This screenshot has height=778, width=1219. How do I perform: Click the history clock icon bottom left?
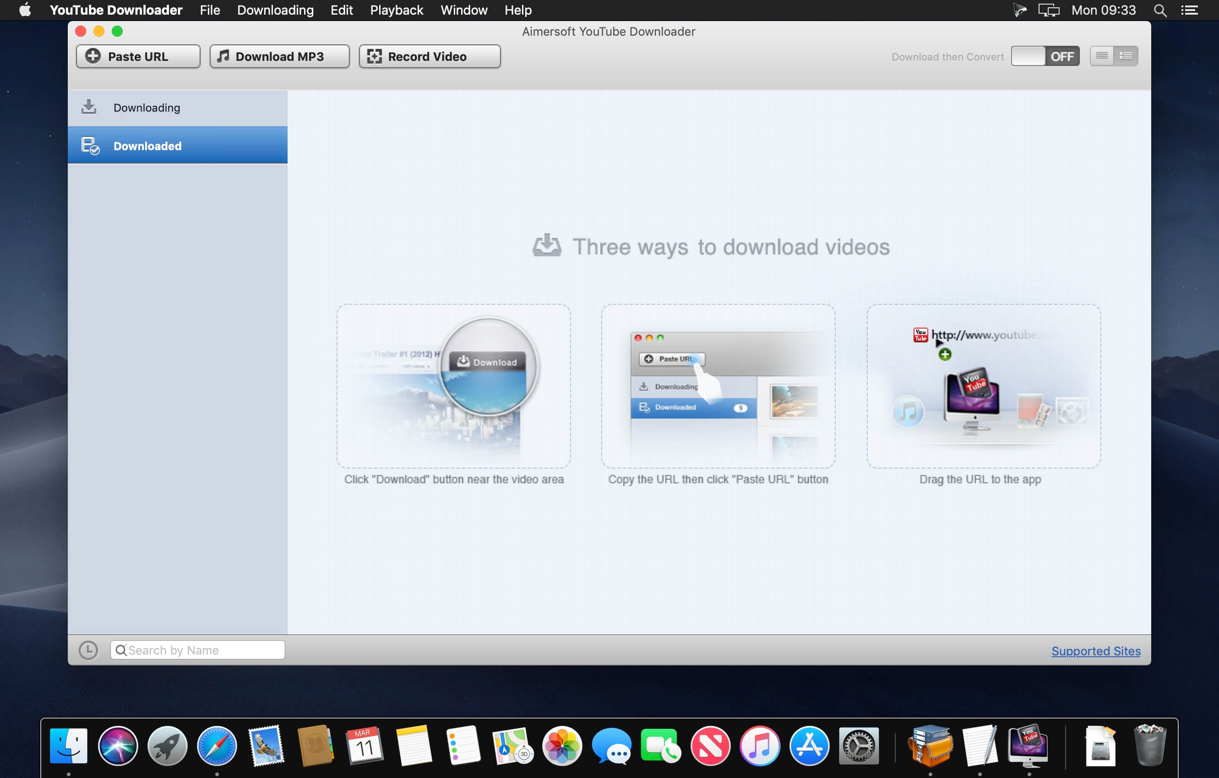(88, 649)
